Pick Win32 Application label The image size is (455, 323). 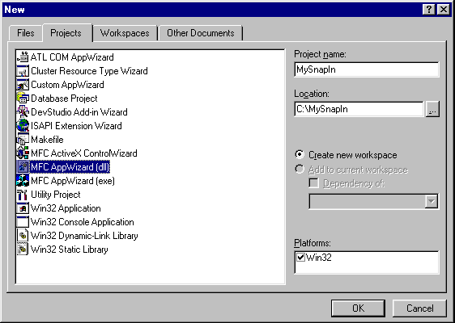pyautogui.click(x=66, y=208)
